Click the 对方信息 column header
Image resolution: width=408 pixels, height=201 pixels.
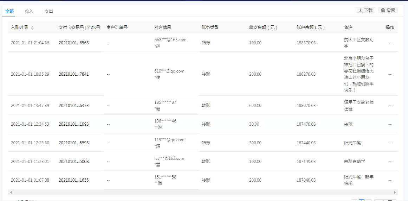(x=163, y=27)
